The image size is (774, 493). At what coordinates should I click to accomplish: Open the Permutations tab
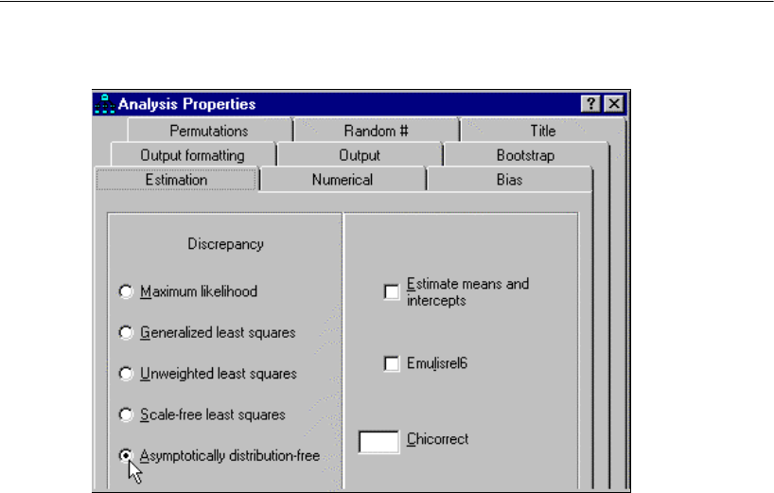click(209, 131)
